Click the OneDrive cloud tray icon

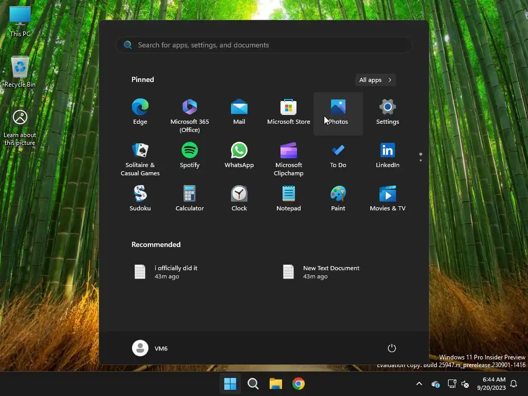tap(435, 384)
